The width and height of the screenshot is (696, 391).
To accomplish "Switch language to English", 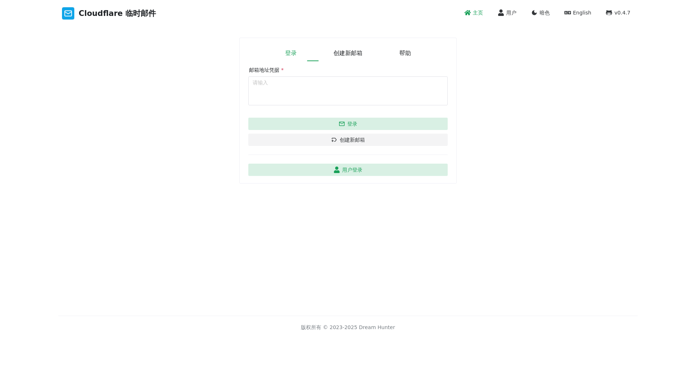I will click(582, 13).
